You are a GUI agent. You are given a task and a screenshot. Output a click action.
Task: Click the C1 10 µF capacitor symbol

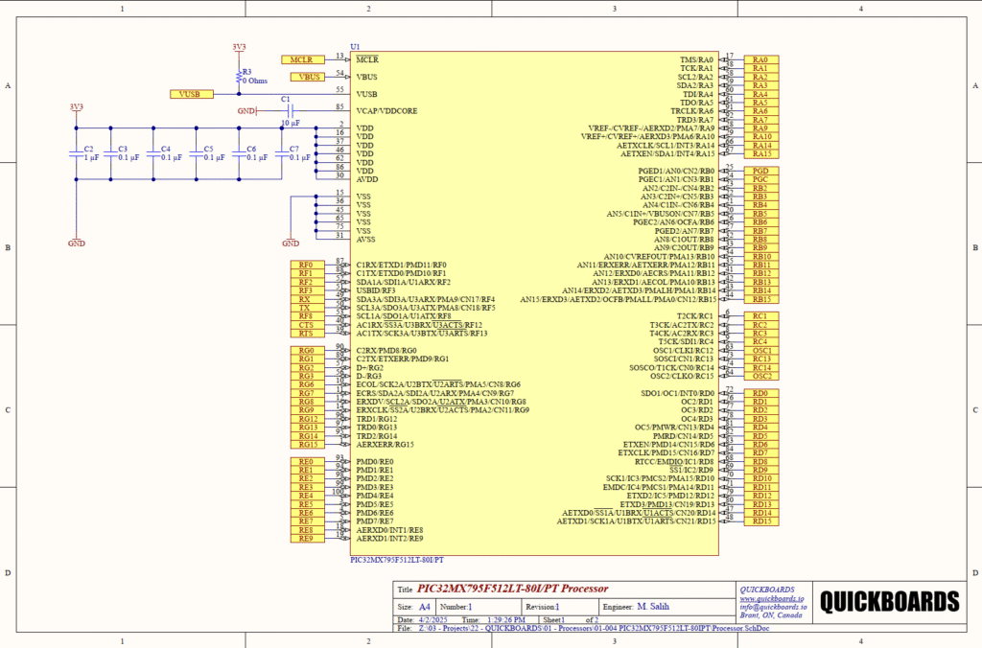286,111
